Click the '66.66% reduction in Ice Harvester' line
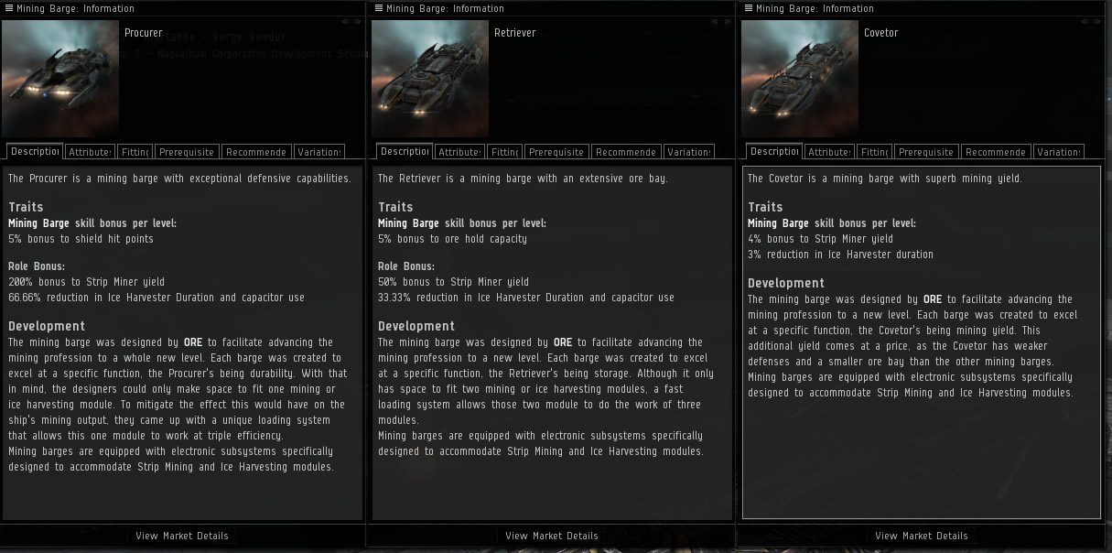The width and height of the screenshot is (1112, 553). click(x=157, y=298)
